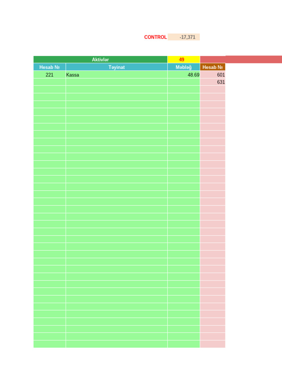
Task: Click the green Aktivlər header
Action: (100, 60)
